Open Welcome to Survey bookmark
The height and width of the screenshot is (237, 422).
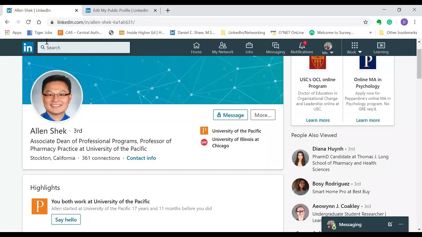point(332,33)
